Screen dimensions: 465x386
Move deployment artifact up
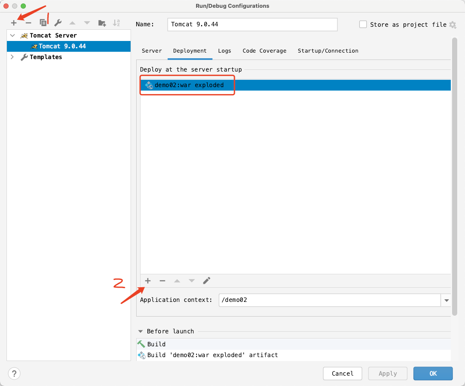177,281
